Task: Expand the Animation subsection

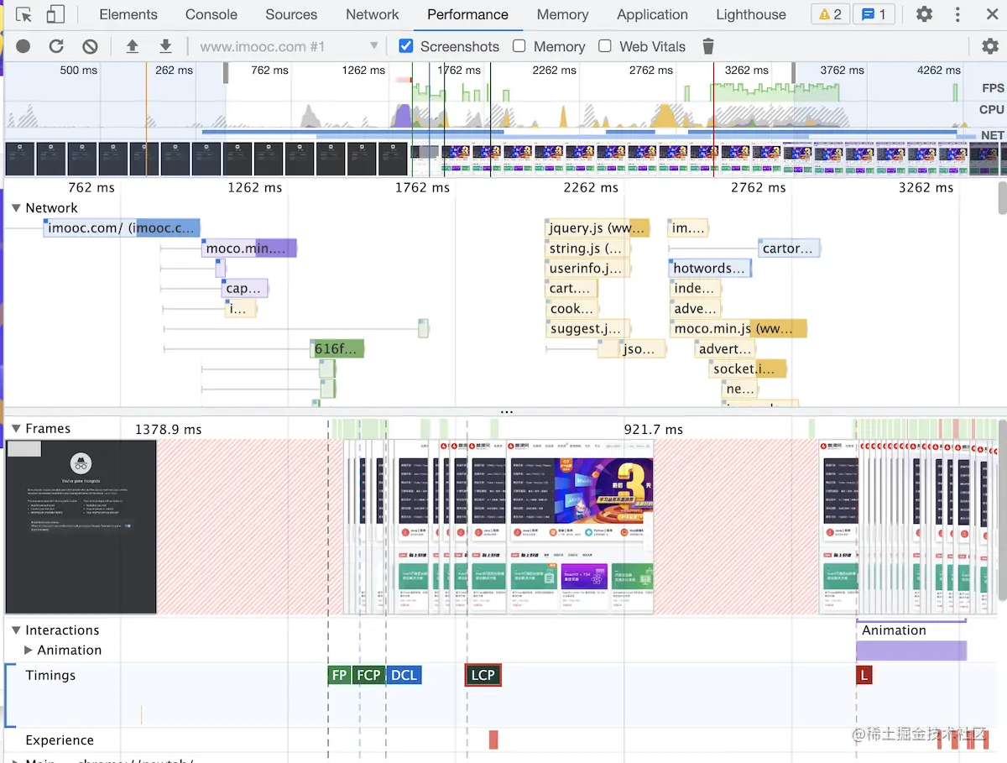Action: tap(29, 650)
